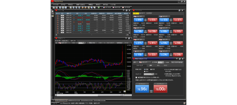
Task: Switch to the OCO order tab
Action: point(166,65)
